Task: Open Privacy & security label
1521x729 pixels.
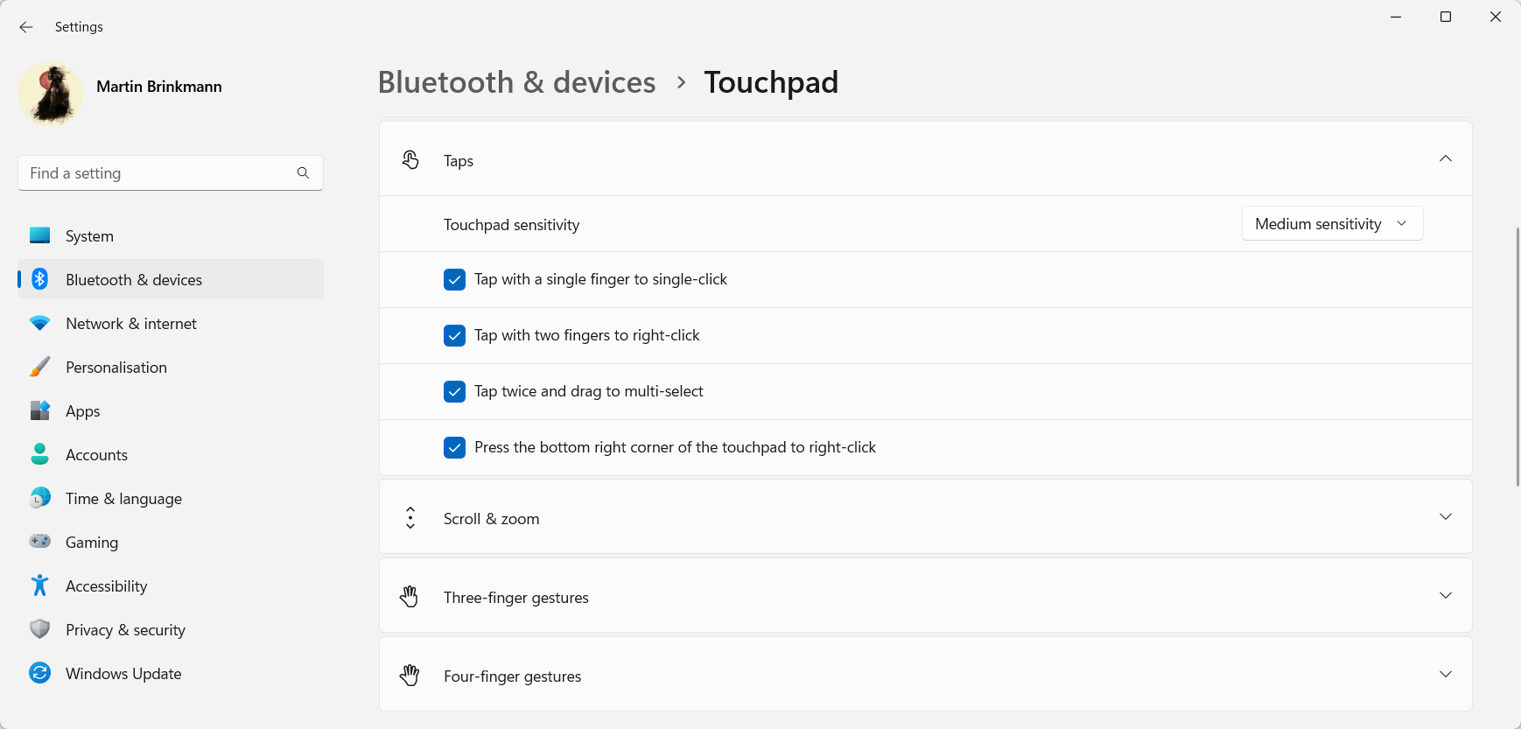Action: [x=125, y=630]
